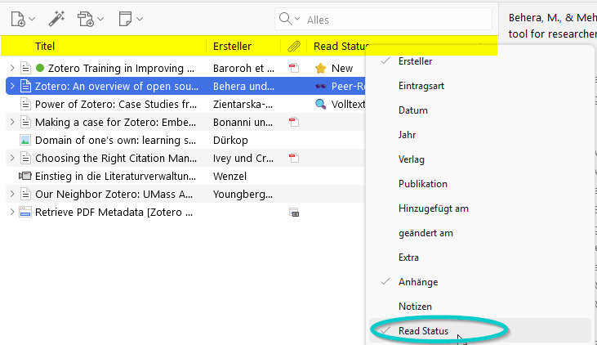Open the search mode magnifier dropdown
597x345 pixels.
coord(289,19)
